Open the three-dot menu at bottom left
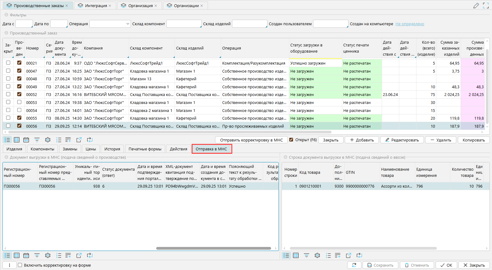The width and height of the screenshot is (492, 270). click(10, 265)
